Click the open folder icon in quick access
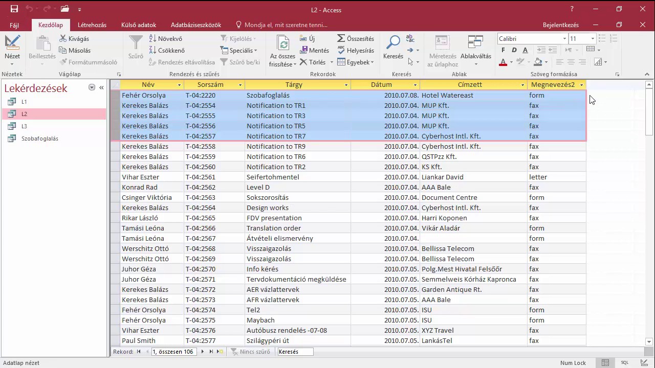Image resolution: width=655 pixels, height=368 pixels. (x=64, y=9)
